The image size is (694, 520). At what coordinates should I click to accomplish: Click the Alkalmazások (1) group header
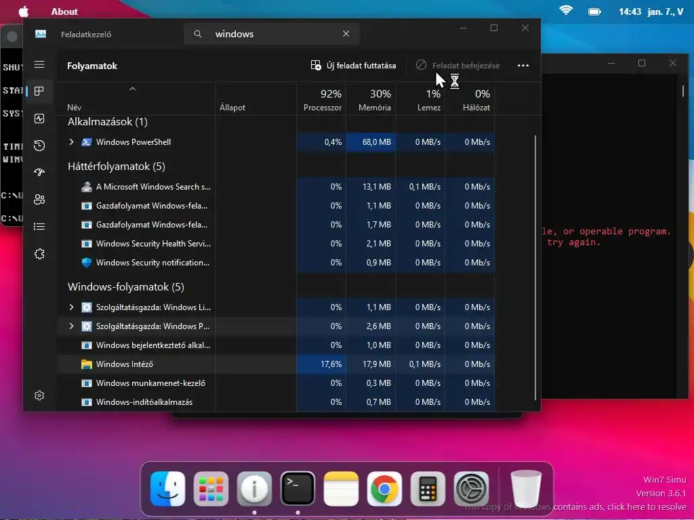108,122
